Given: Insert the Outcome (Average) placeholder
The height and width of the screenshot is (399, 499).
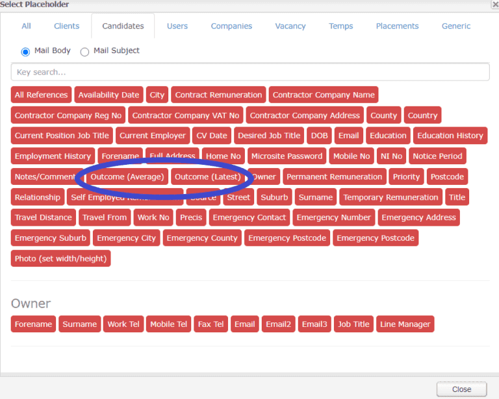Looking at the screenshot, I should pyautogui.click(x=127, y=176).
